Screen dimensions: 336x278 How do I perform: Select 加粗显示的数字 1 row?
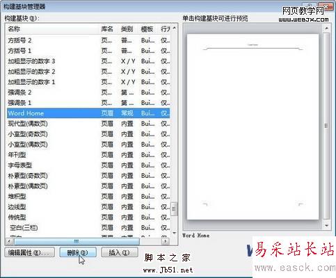88,82
